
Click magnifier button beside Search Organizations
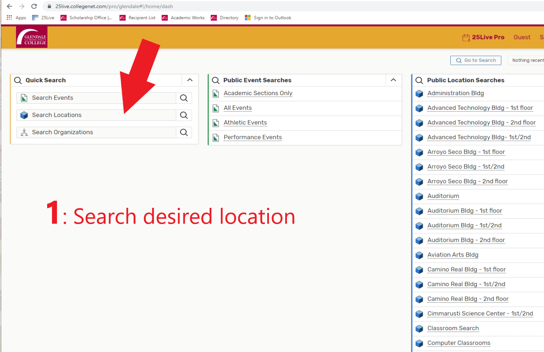tap(184, 132)
